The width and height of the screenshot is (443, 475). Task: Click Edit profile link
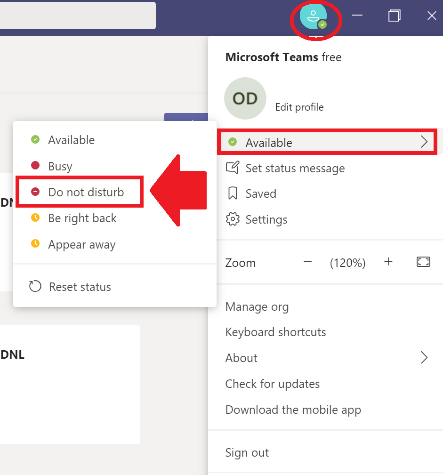(299, 107)
